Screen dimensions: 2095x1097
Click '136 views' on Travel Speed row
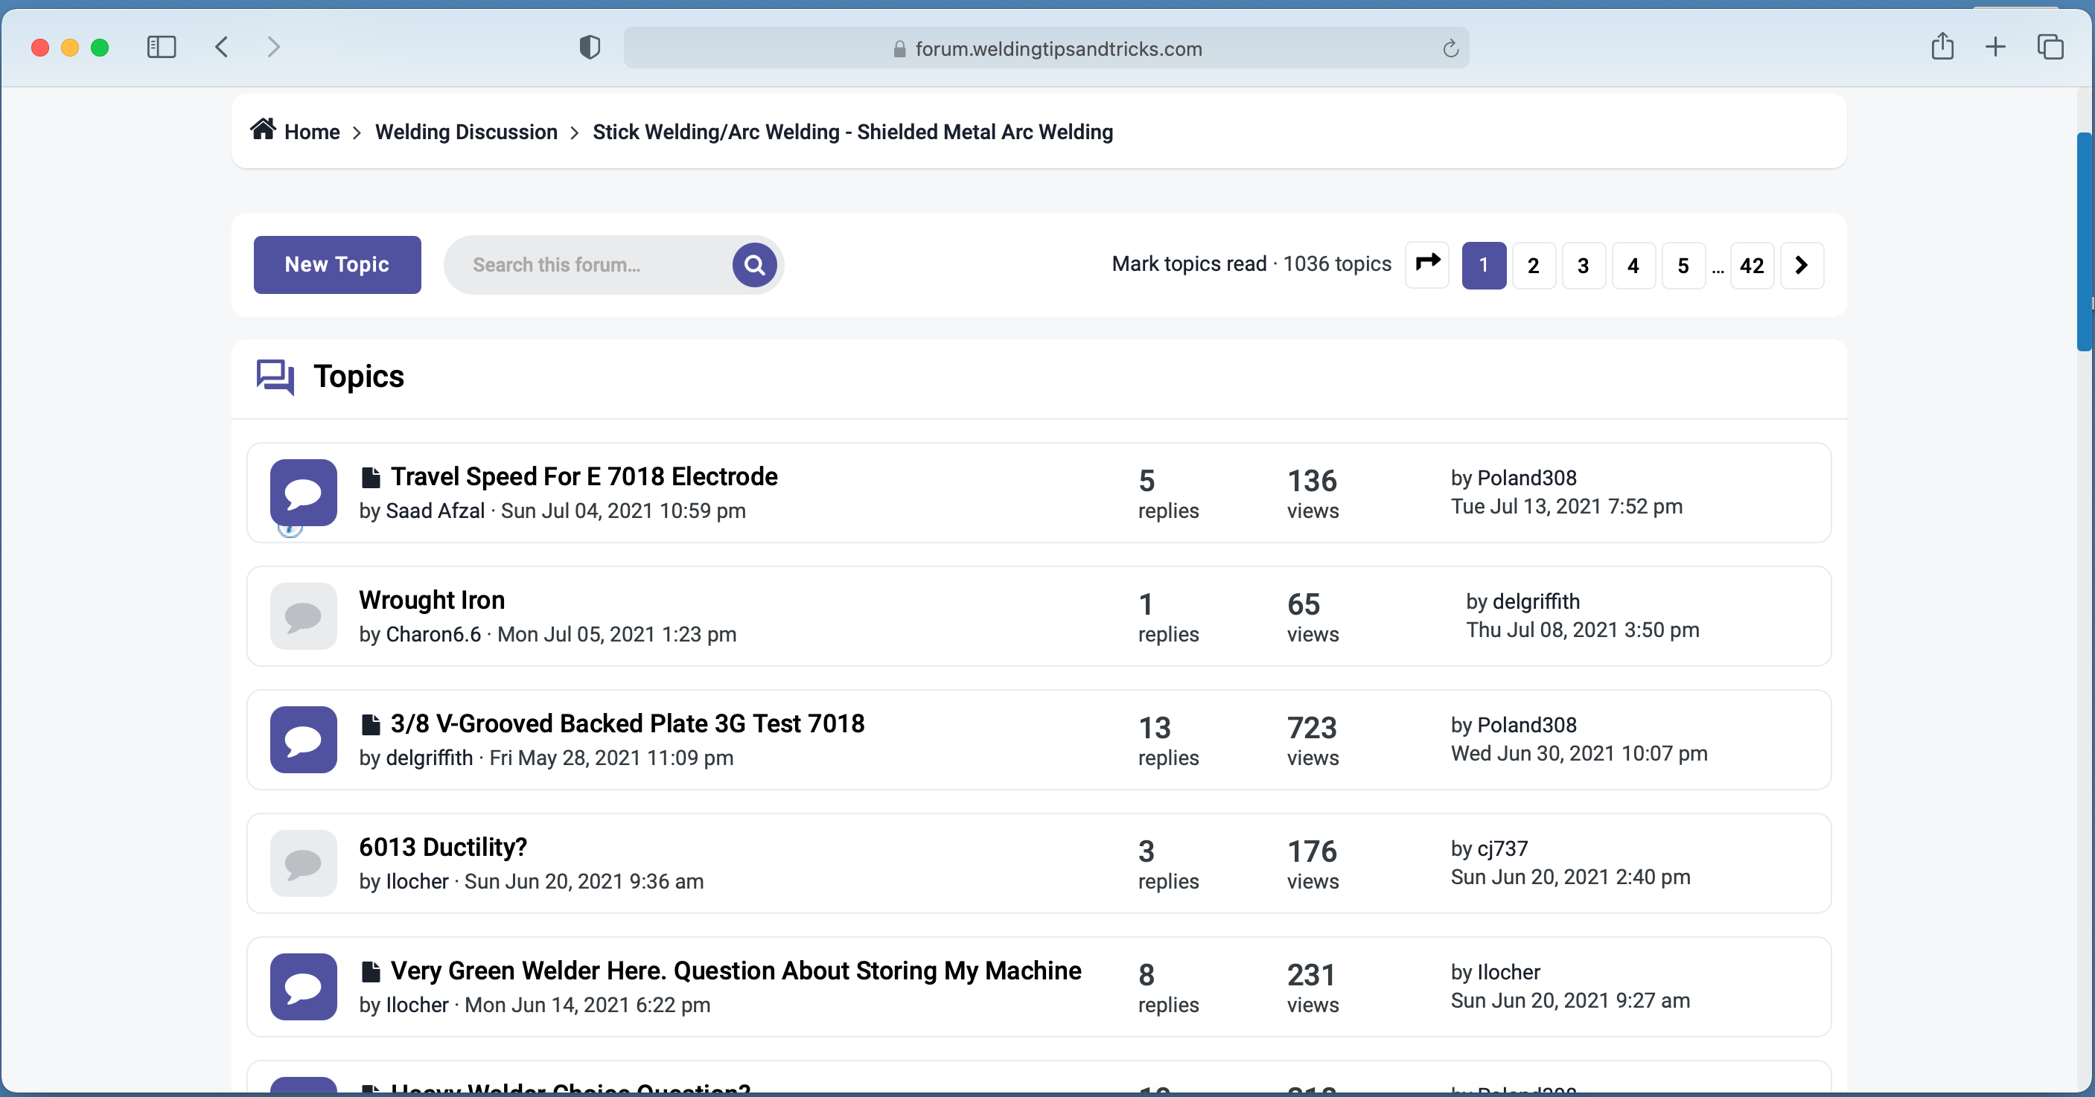(x=1313, y=493)
